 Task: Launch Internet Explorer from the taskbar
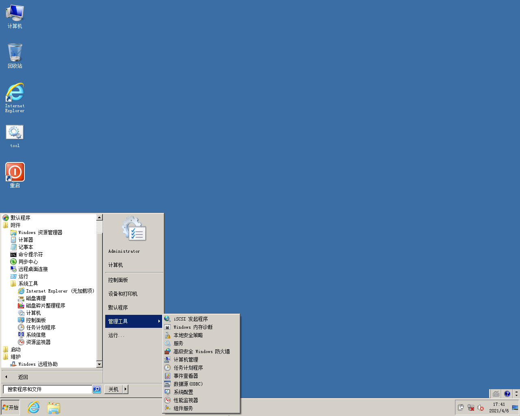tap(33, 407)
